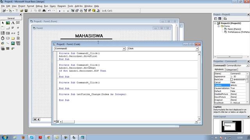250x140 pixels.
Task: Click the code window horizontal scrollbar thumb
Action: (68, 122)
